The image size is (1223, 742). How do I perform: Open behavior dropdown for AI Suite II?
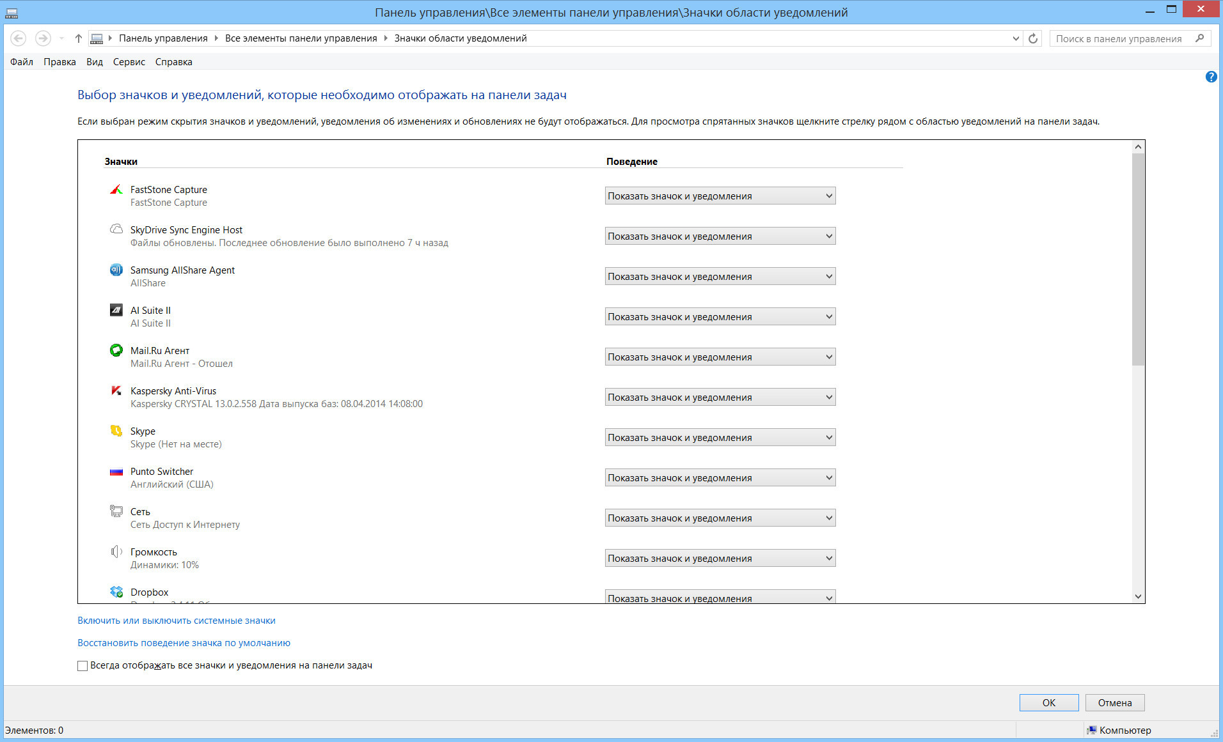point(720,317)
